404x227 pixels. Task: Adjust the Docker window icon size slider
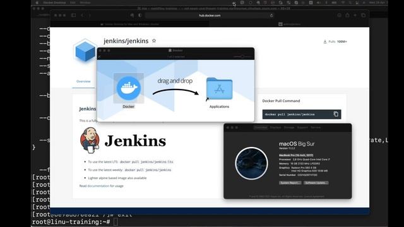242,56
